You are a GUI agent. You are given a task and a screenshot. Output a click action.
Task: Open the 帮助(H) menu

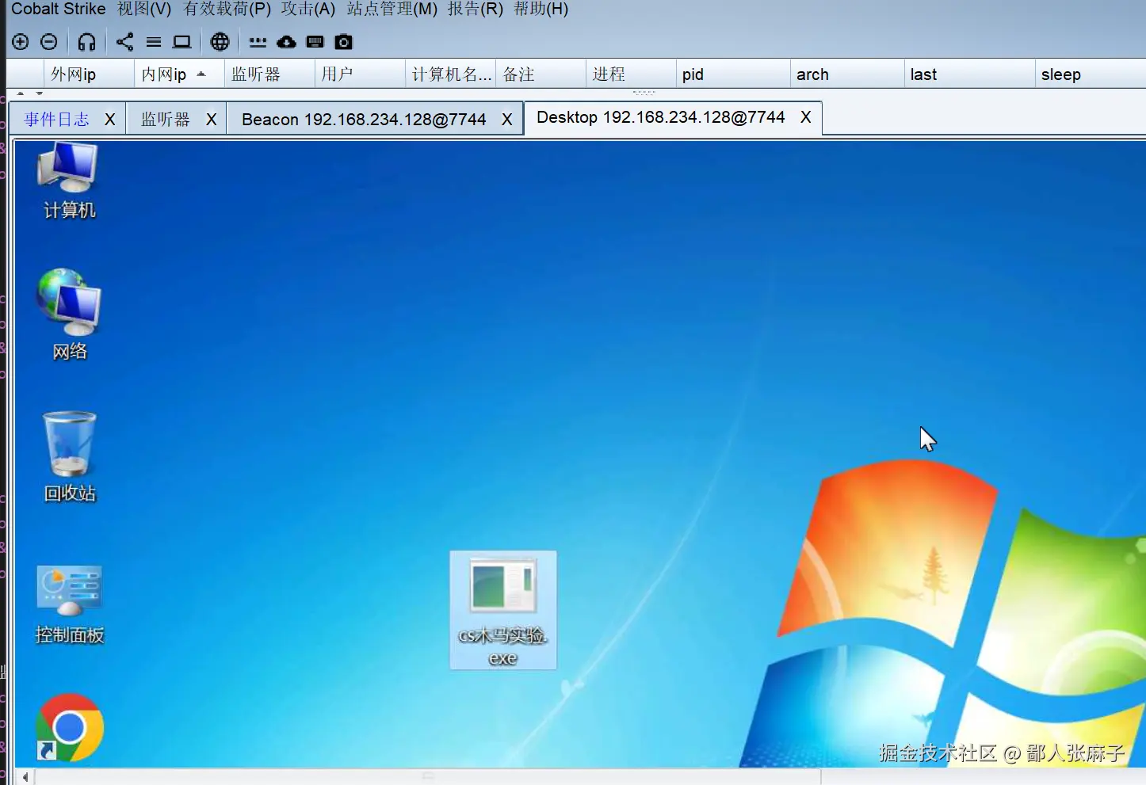pos(541,10)
